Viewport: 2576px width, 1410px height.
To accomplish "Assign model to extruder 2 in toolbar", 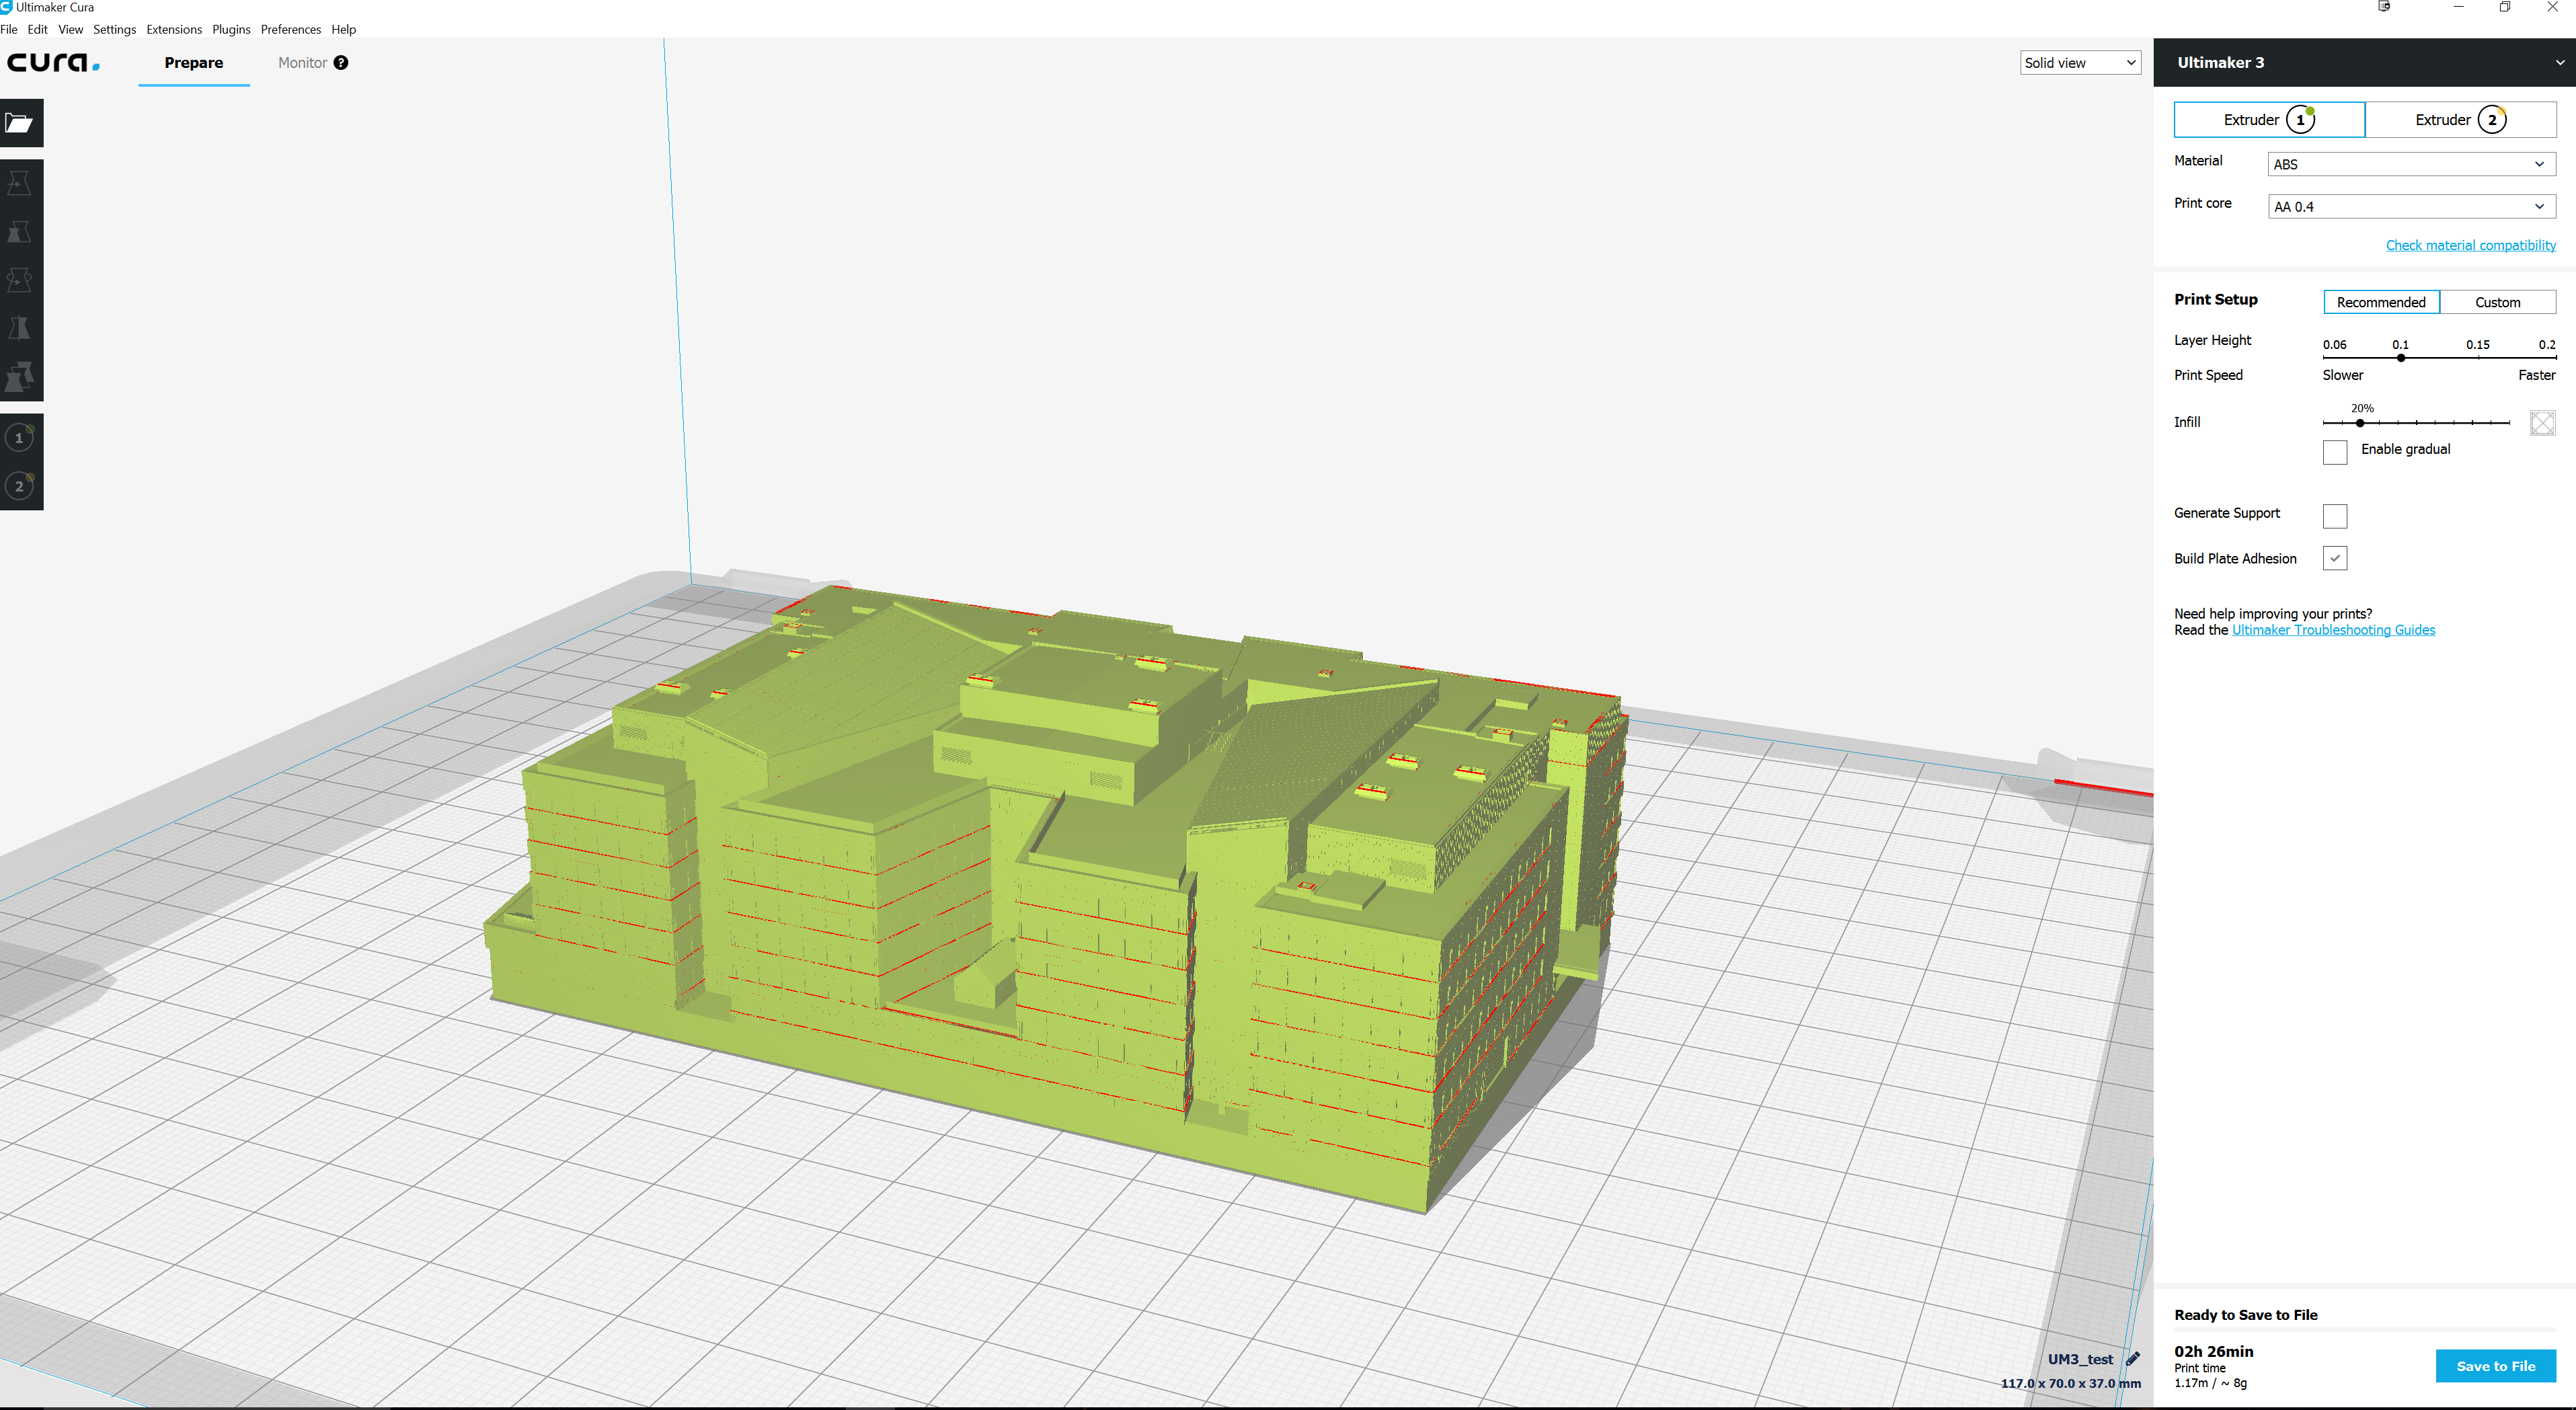I will 20,486.
